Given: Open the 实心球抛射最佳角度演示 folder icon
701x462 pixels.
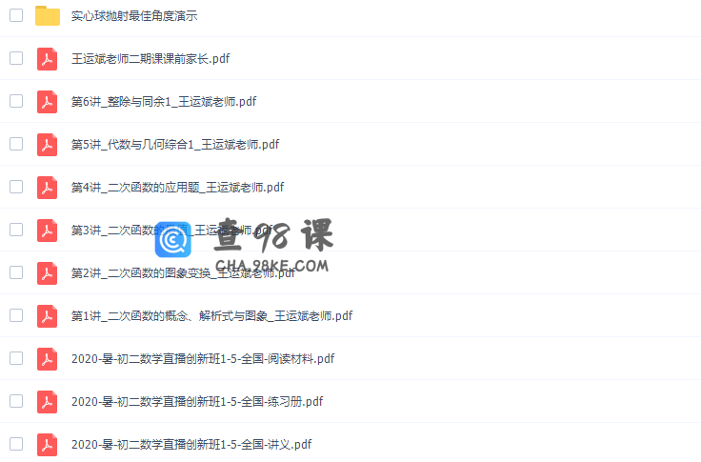Looking at the screenshot, I should click(48, 15).
